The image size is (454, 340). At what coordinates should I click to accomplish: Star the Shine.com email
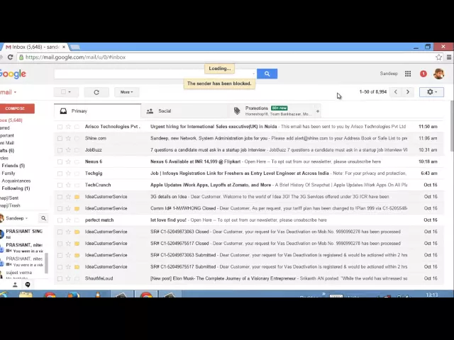click(x=68, y=139)
